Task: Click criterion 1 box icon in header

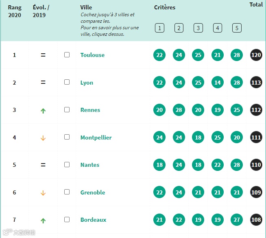Action: pyautogui.click(x=159, y=28)
